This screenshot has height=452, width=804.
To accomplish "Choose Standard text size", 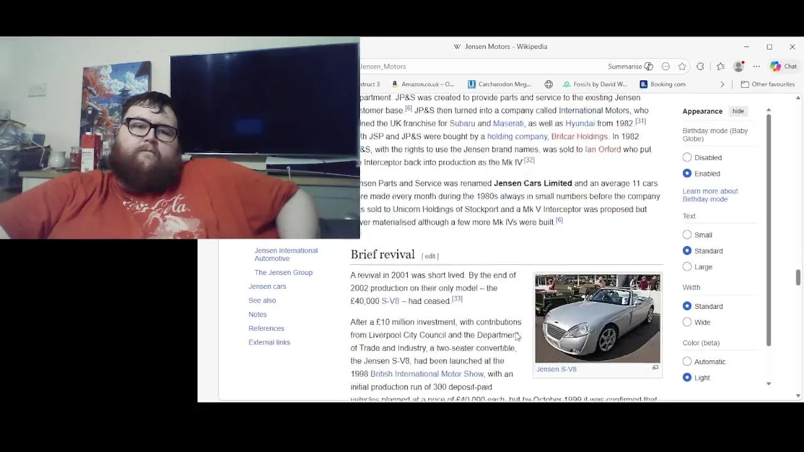I will coord(687,250).
